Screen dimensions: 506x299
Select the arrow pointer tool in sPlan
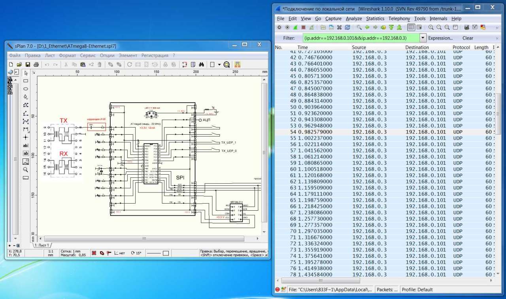point(26,73)
